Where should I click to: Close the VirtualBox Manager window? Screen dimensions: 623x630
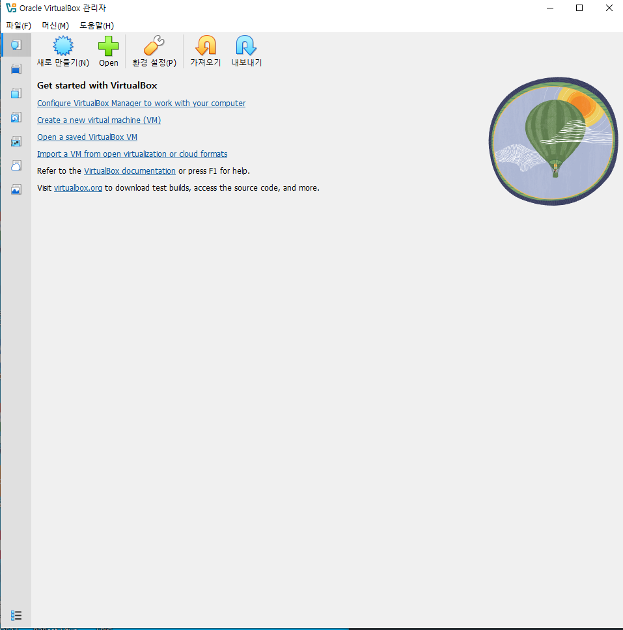click(x=609, y=8)
